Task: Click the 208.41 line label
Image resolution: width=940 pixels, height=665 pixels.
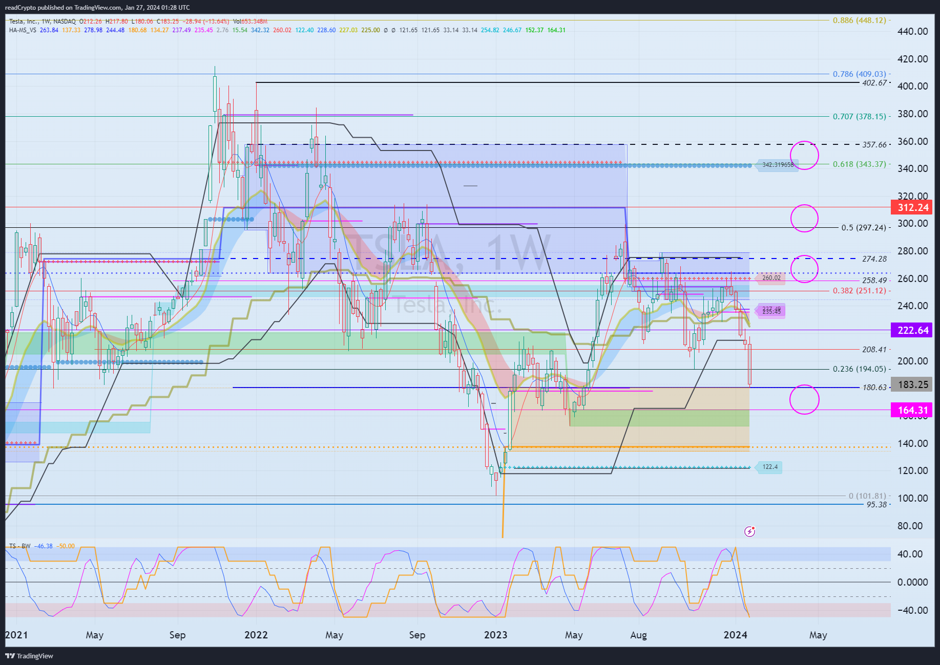Action: [874, 350]
